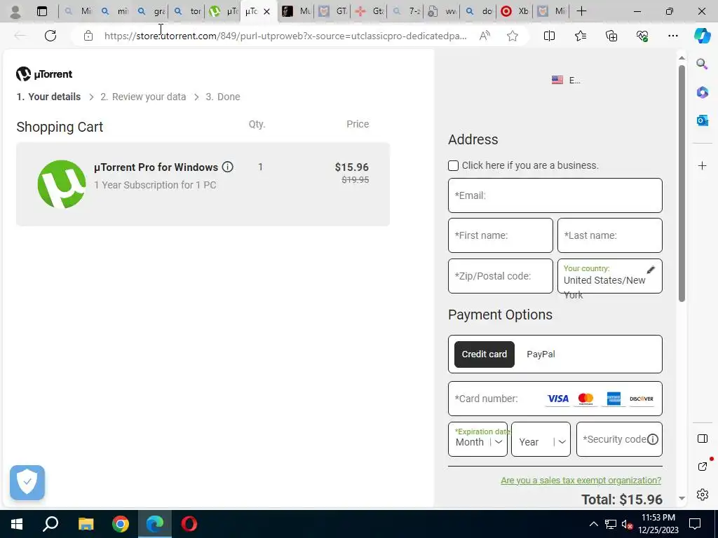This screenshot has height=538, width=718.
Task: Expand the expiration Month dropdown
Action: click(x=477, y=440)
